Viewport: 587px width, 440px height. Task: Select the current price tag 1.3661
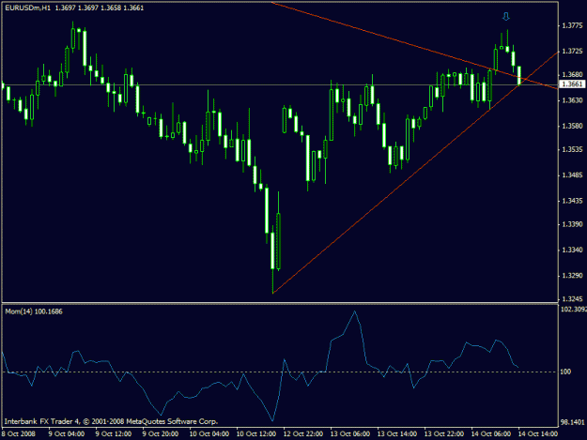pyautogui.click(x=572, y=84)
